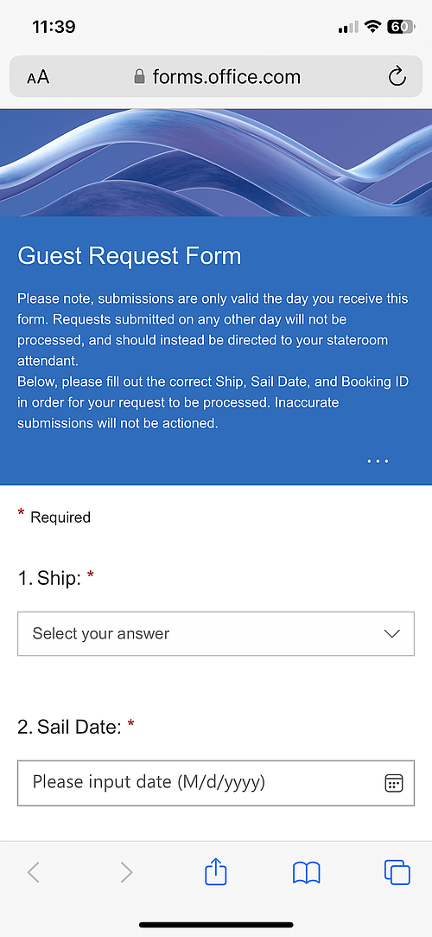Screen dimensions: 432x937
Task: Tap the blue wave header banner image
Action: (x=216, y=163)
